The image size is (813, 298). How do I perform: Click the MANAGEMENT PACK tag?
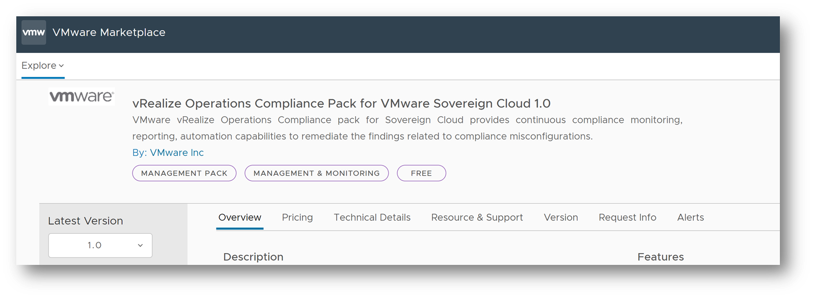(x=184, y=173)
